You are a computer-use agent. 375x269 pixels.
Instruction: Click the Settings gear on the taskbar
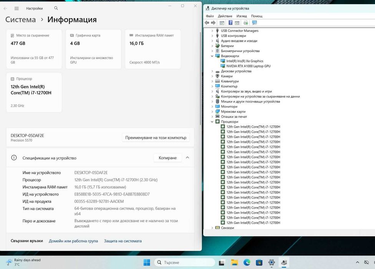271,262
